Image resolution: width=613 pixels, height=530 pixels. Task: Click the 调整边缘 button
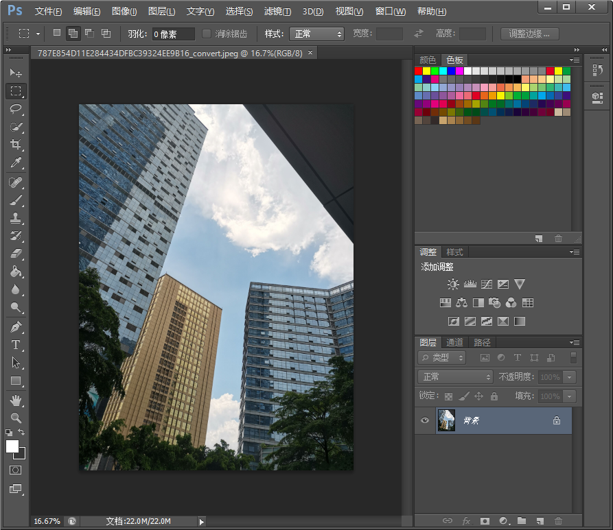point(529,34)
